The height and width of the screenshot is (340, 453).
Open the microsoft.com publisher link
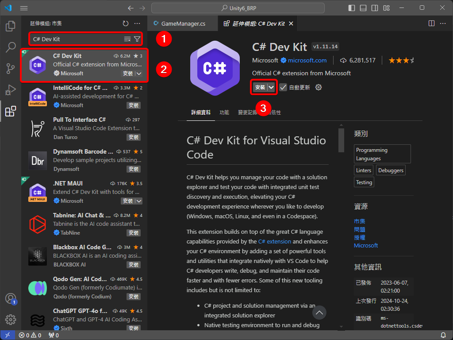(x=307, y=60)
